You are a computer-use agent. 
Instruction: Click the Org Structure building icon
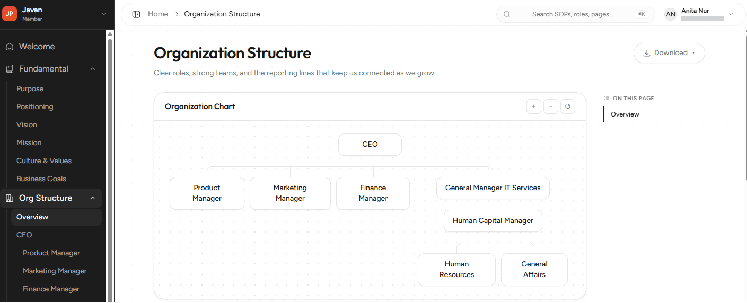pyautogui.click(x=10, y=198)
